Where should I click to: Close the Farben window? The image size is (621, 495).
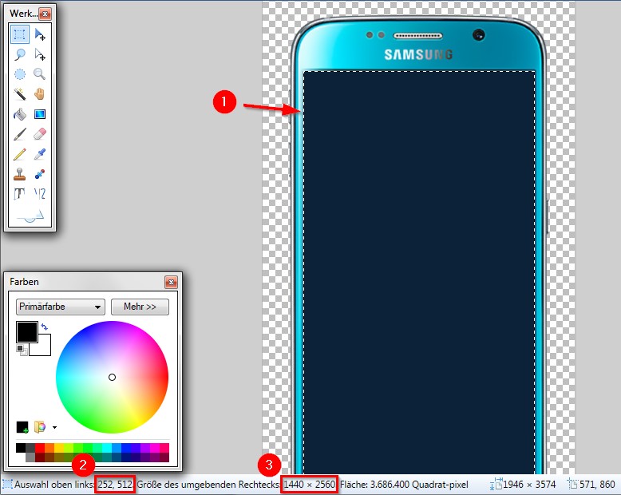tap(171, 282)
